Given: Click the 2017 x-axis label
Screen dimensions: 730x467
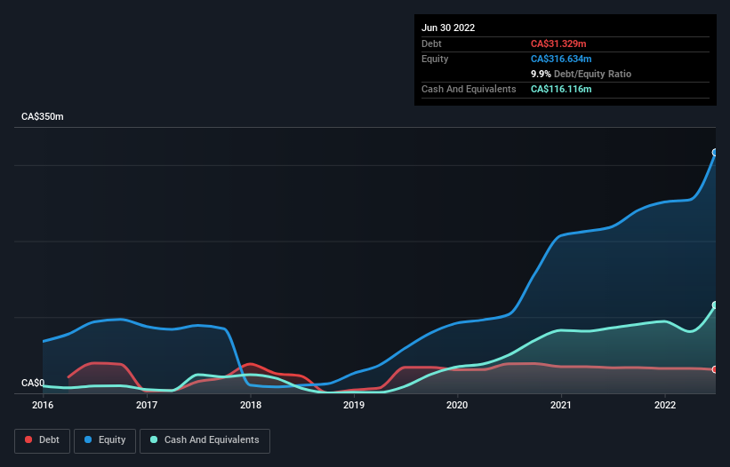Looking at the screenshot, I should coord(147,405).
